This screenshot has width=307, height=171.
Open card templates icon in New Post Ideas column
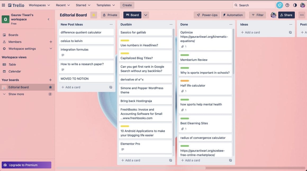[x=111, y=87]
